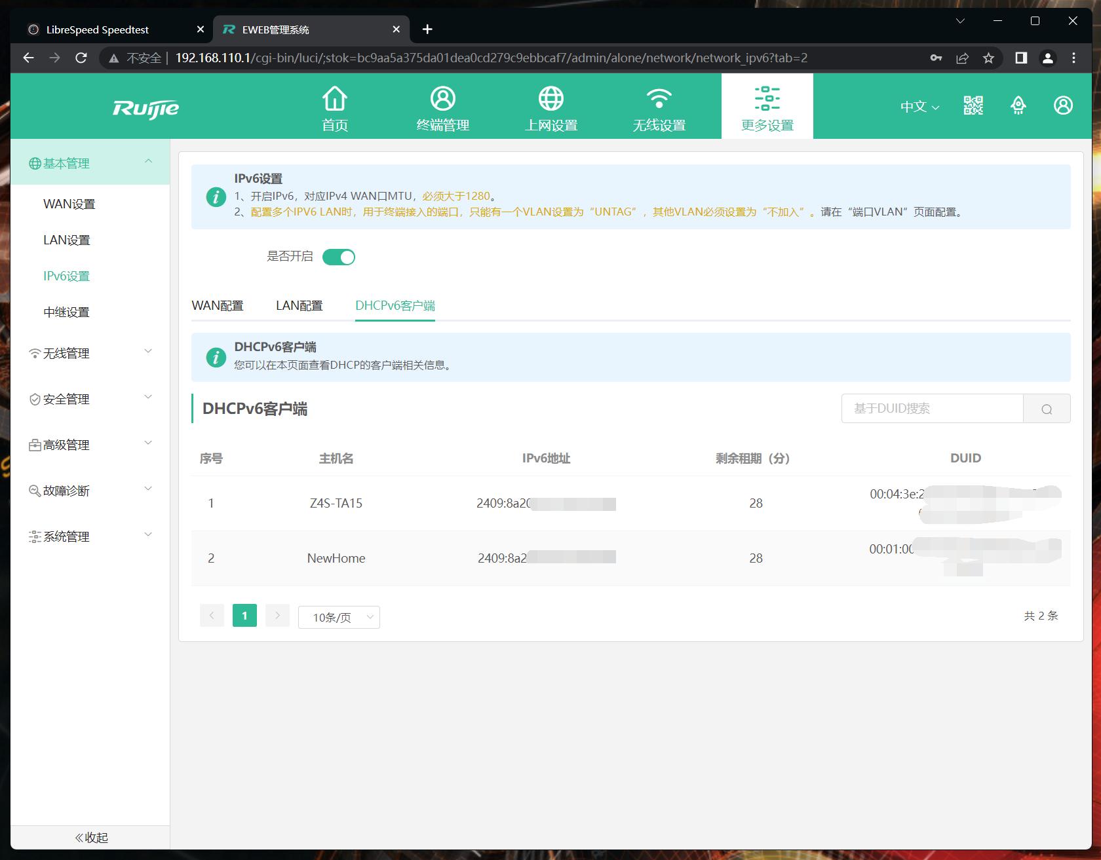Screen dimensions: 1101x860
Task: Open WAN设置 in the sidebar
Action: tap(69, 204)
